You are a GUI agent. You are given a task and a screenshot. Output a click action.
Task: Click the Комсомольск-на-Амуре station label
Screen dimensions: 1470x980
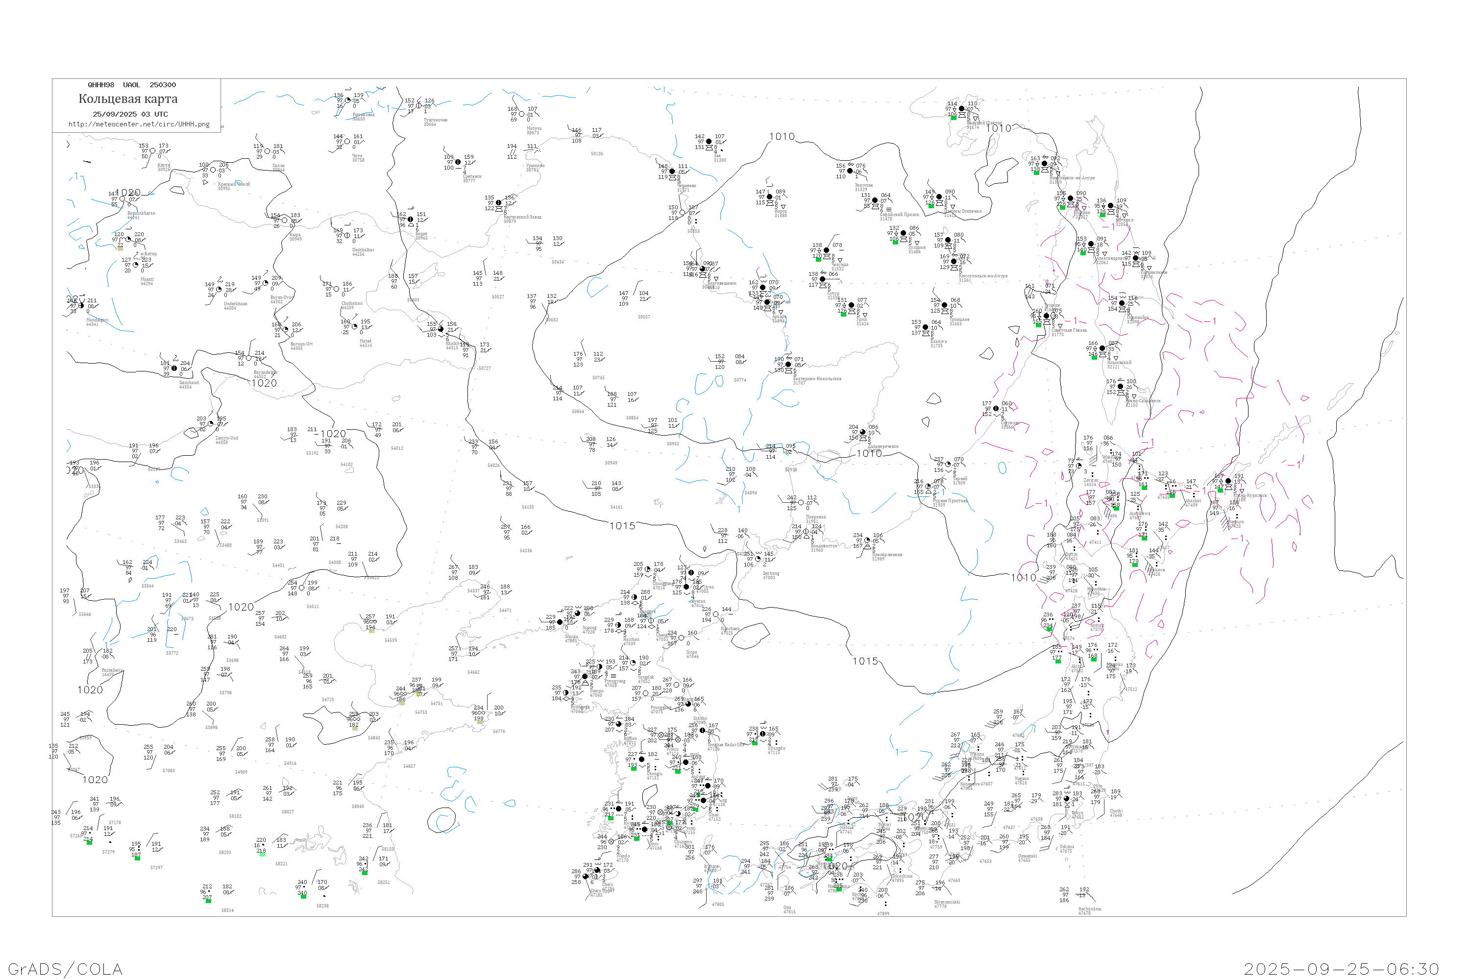point(982,276)
